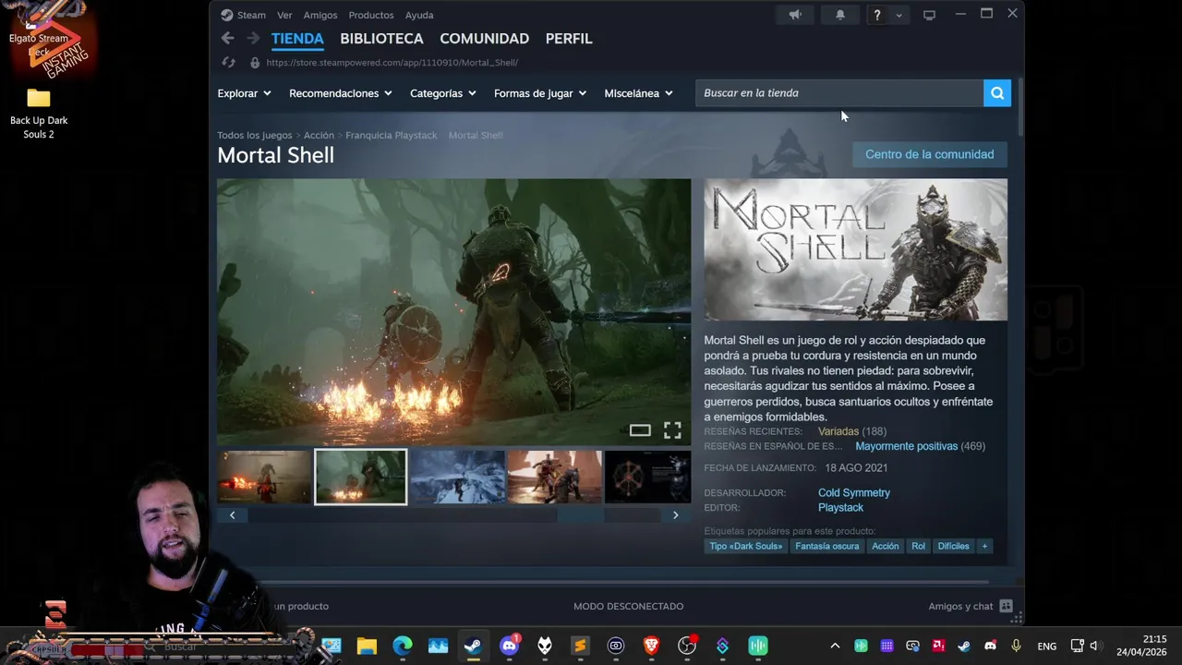Select the fire attack first thumbnail
Viewport: 1182px width, 665px height.
point(264,477)
